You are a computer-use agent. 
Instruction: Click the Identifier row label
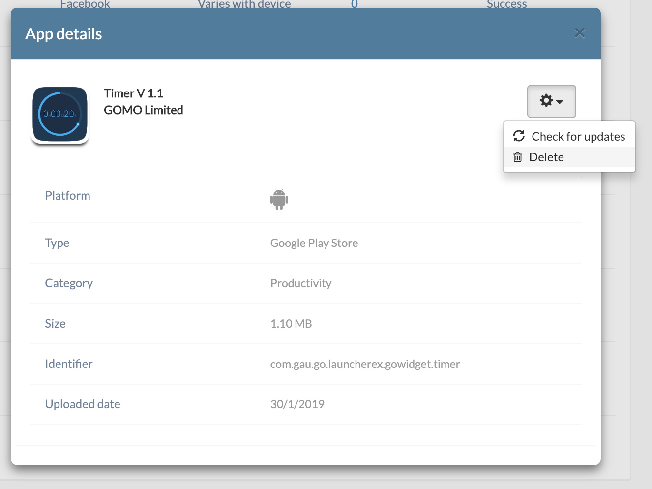(x=69, y=364)
